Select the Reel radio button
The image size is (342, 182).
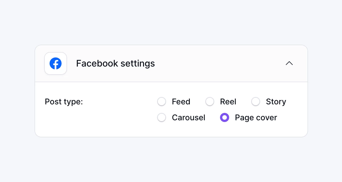[210, 102]
